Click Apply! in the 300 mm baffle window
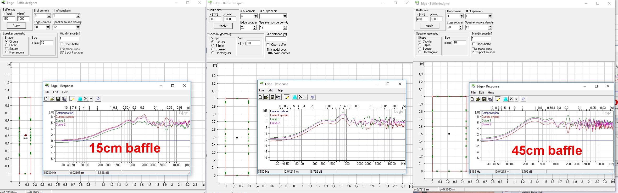This screenshot has width=618, height=193. [x=223, y=26]
